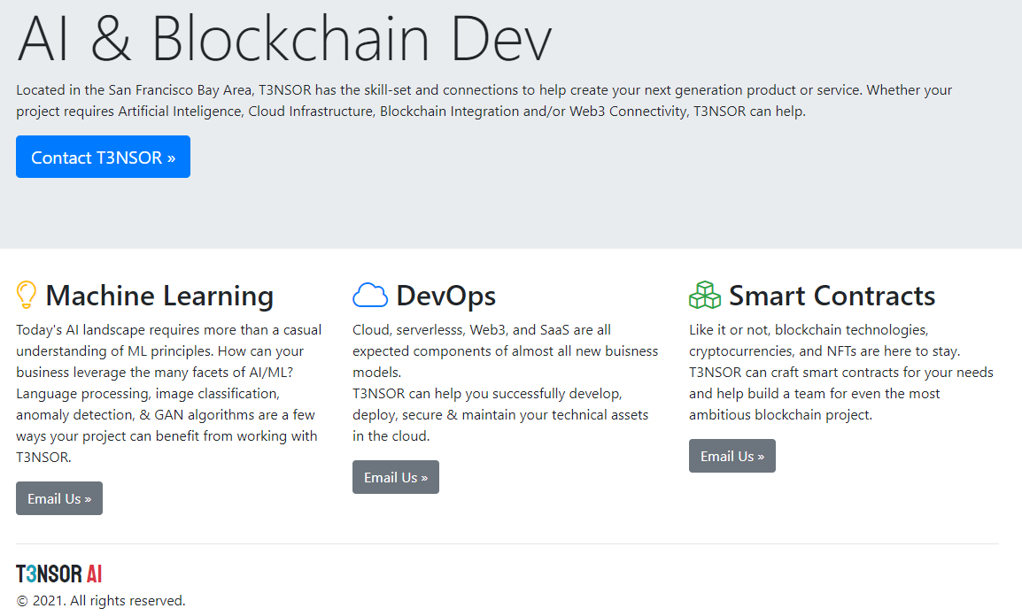Click the text about Cloud, serverless, Web3, SaaS
The image size is (1022, 616).
[505, 350]
